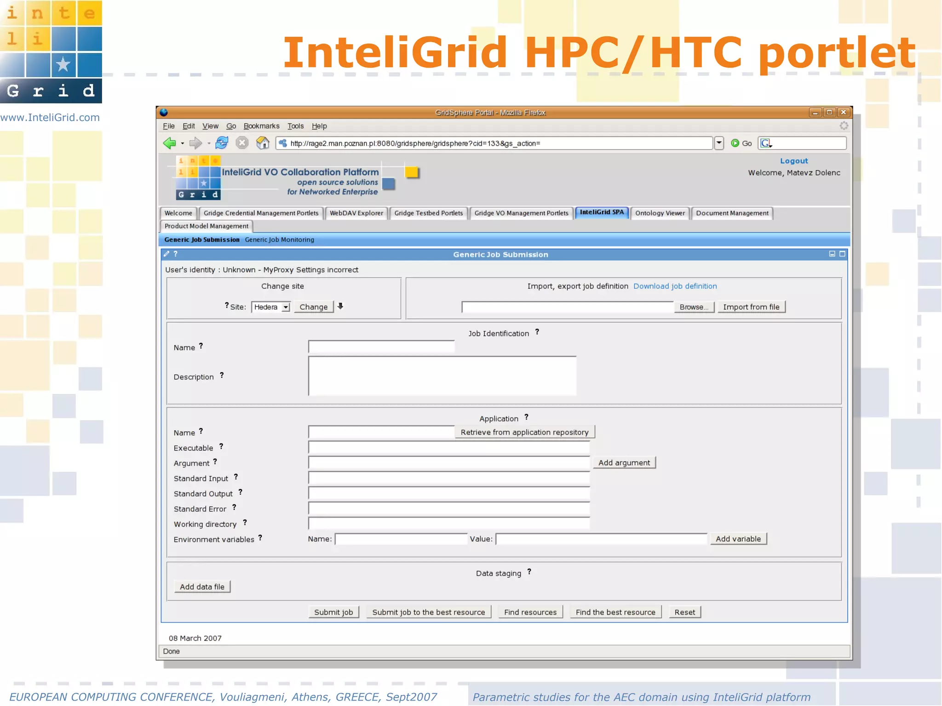Show help for Environment variables
Screen dimensions: 942x706
(260, 537)
